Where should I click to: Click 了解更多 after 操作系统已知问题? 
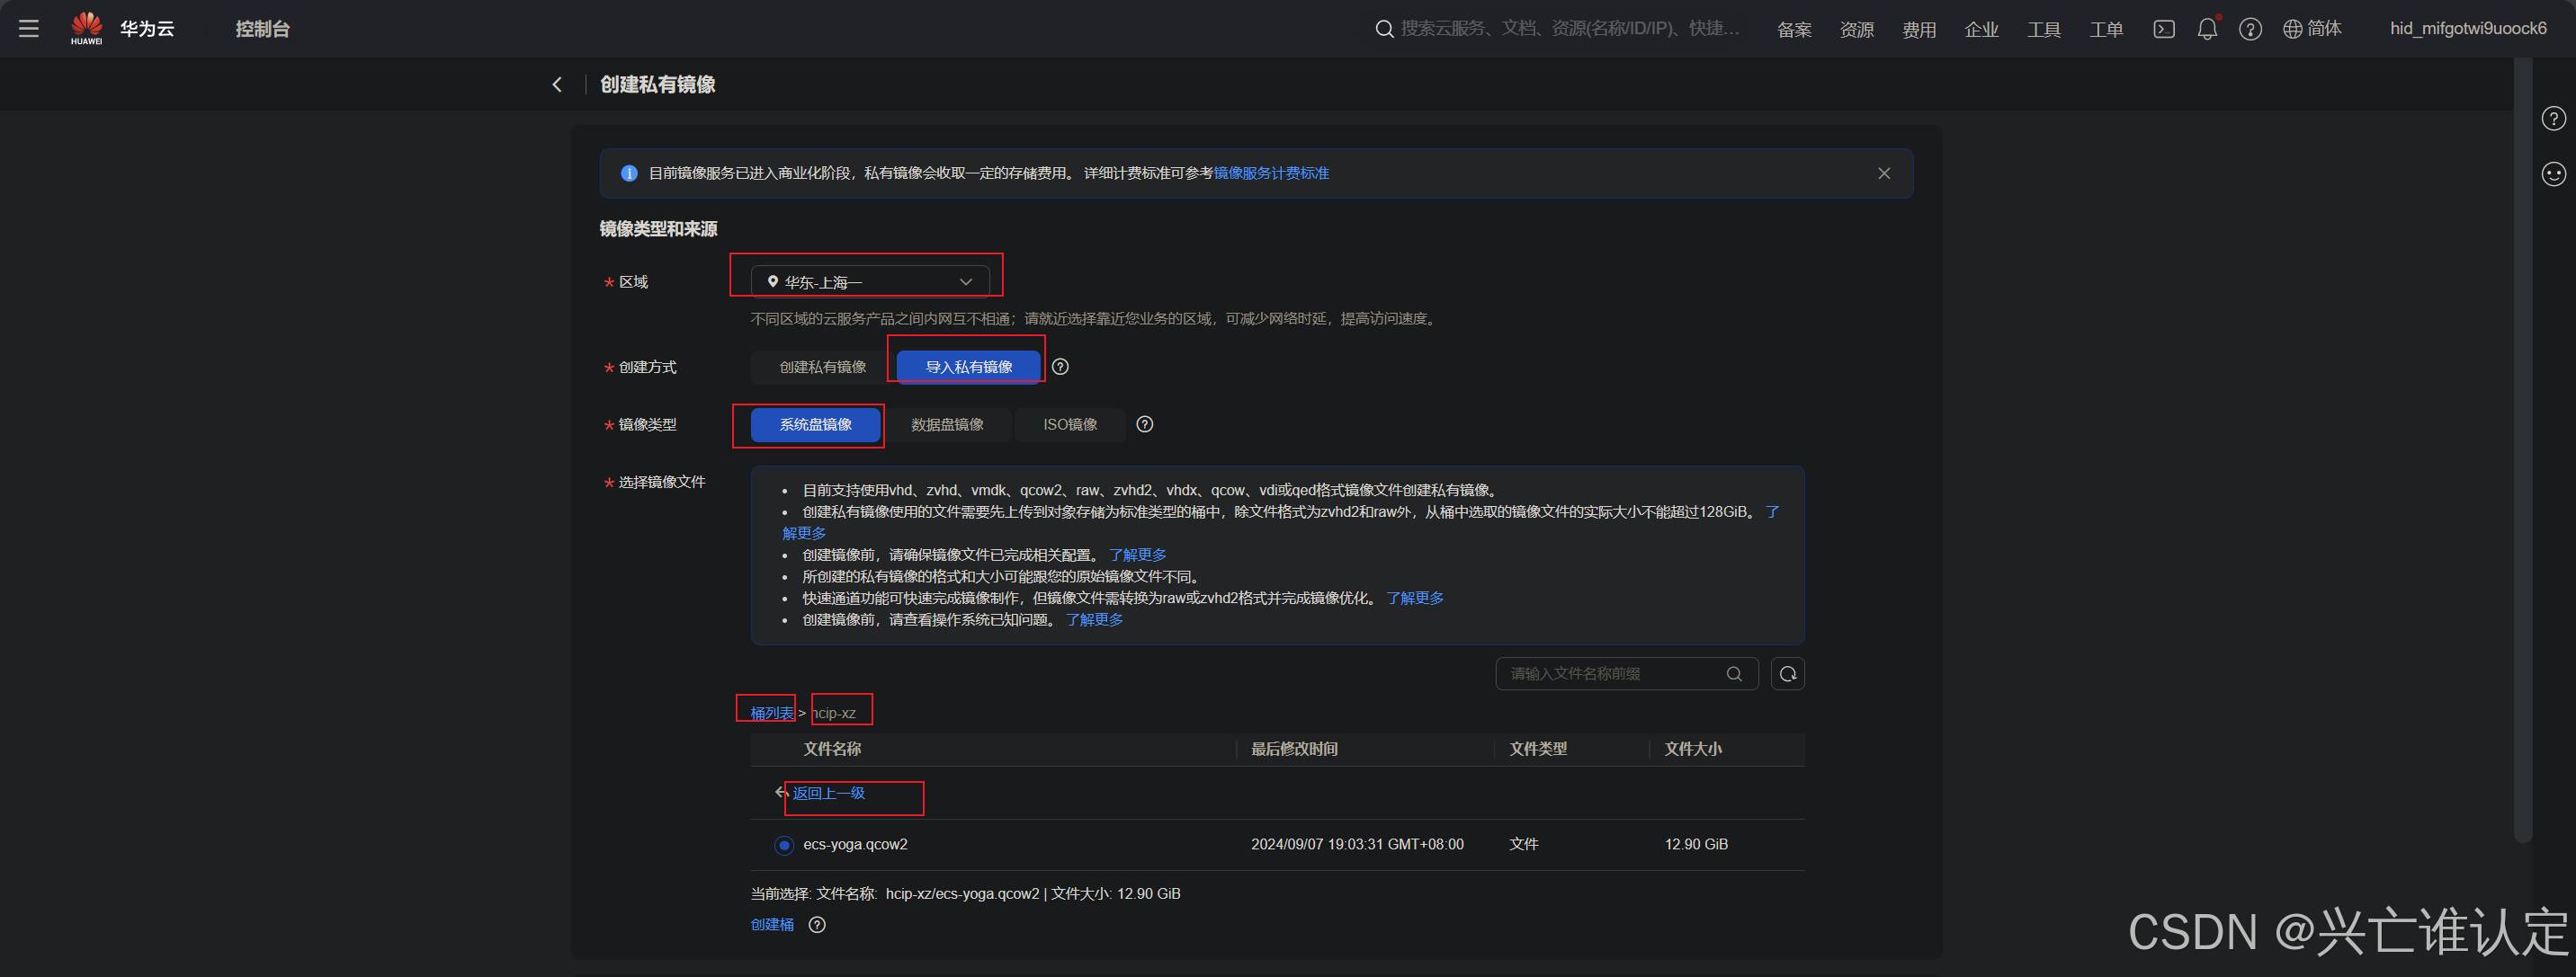pos(1094,620)
